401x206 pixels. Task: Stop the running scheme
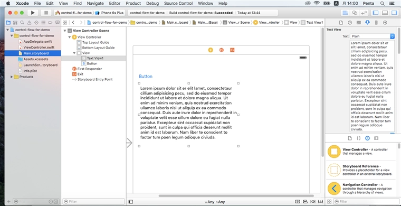tap(46, 13)
